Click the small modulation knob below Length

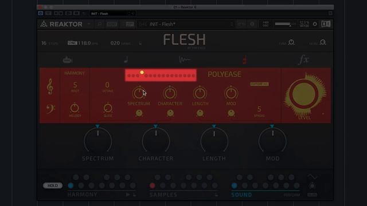click(200, 113)
